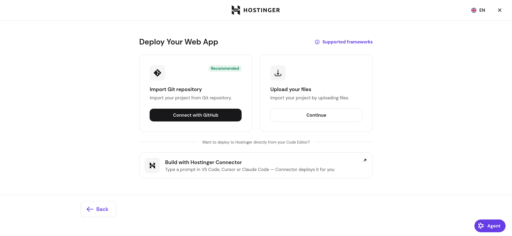Click the Import Git repository heading
Image resolution: width=512 pixels, height=236 pixels.
tap(176, 89)
